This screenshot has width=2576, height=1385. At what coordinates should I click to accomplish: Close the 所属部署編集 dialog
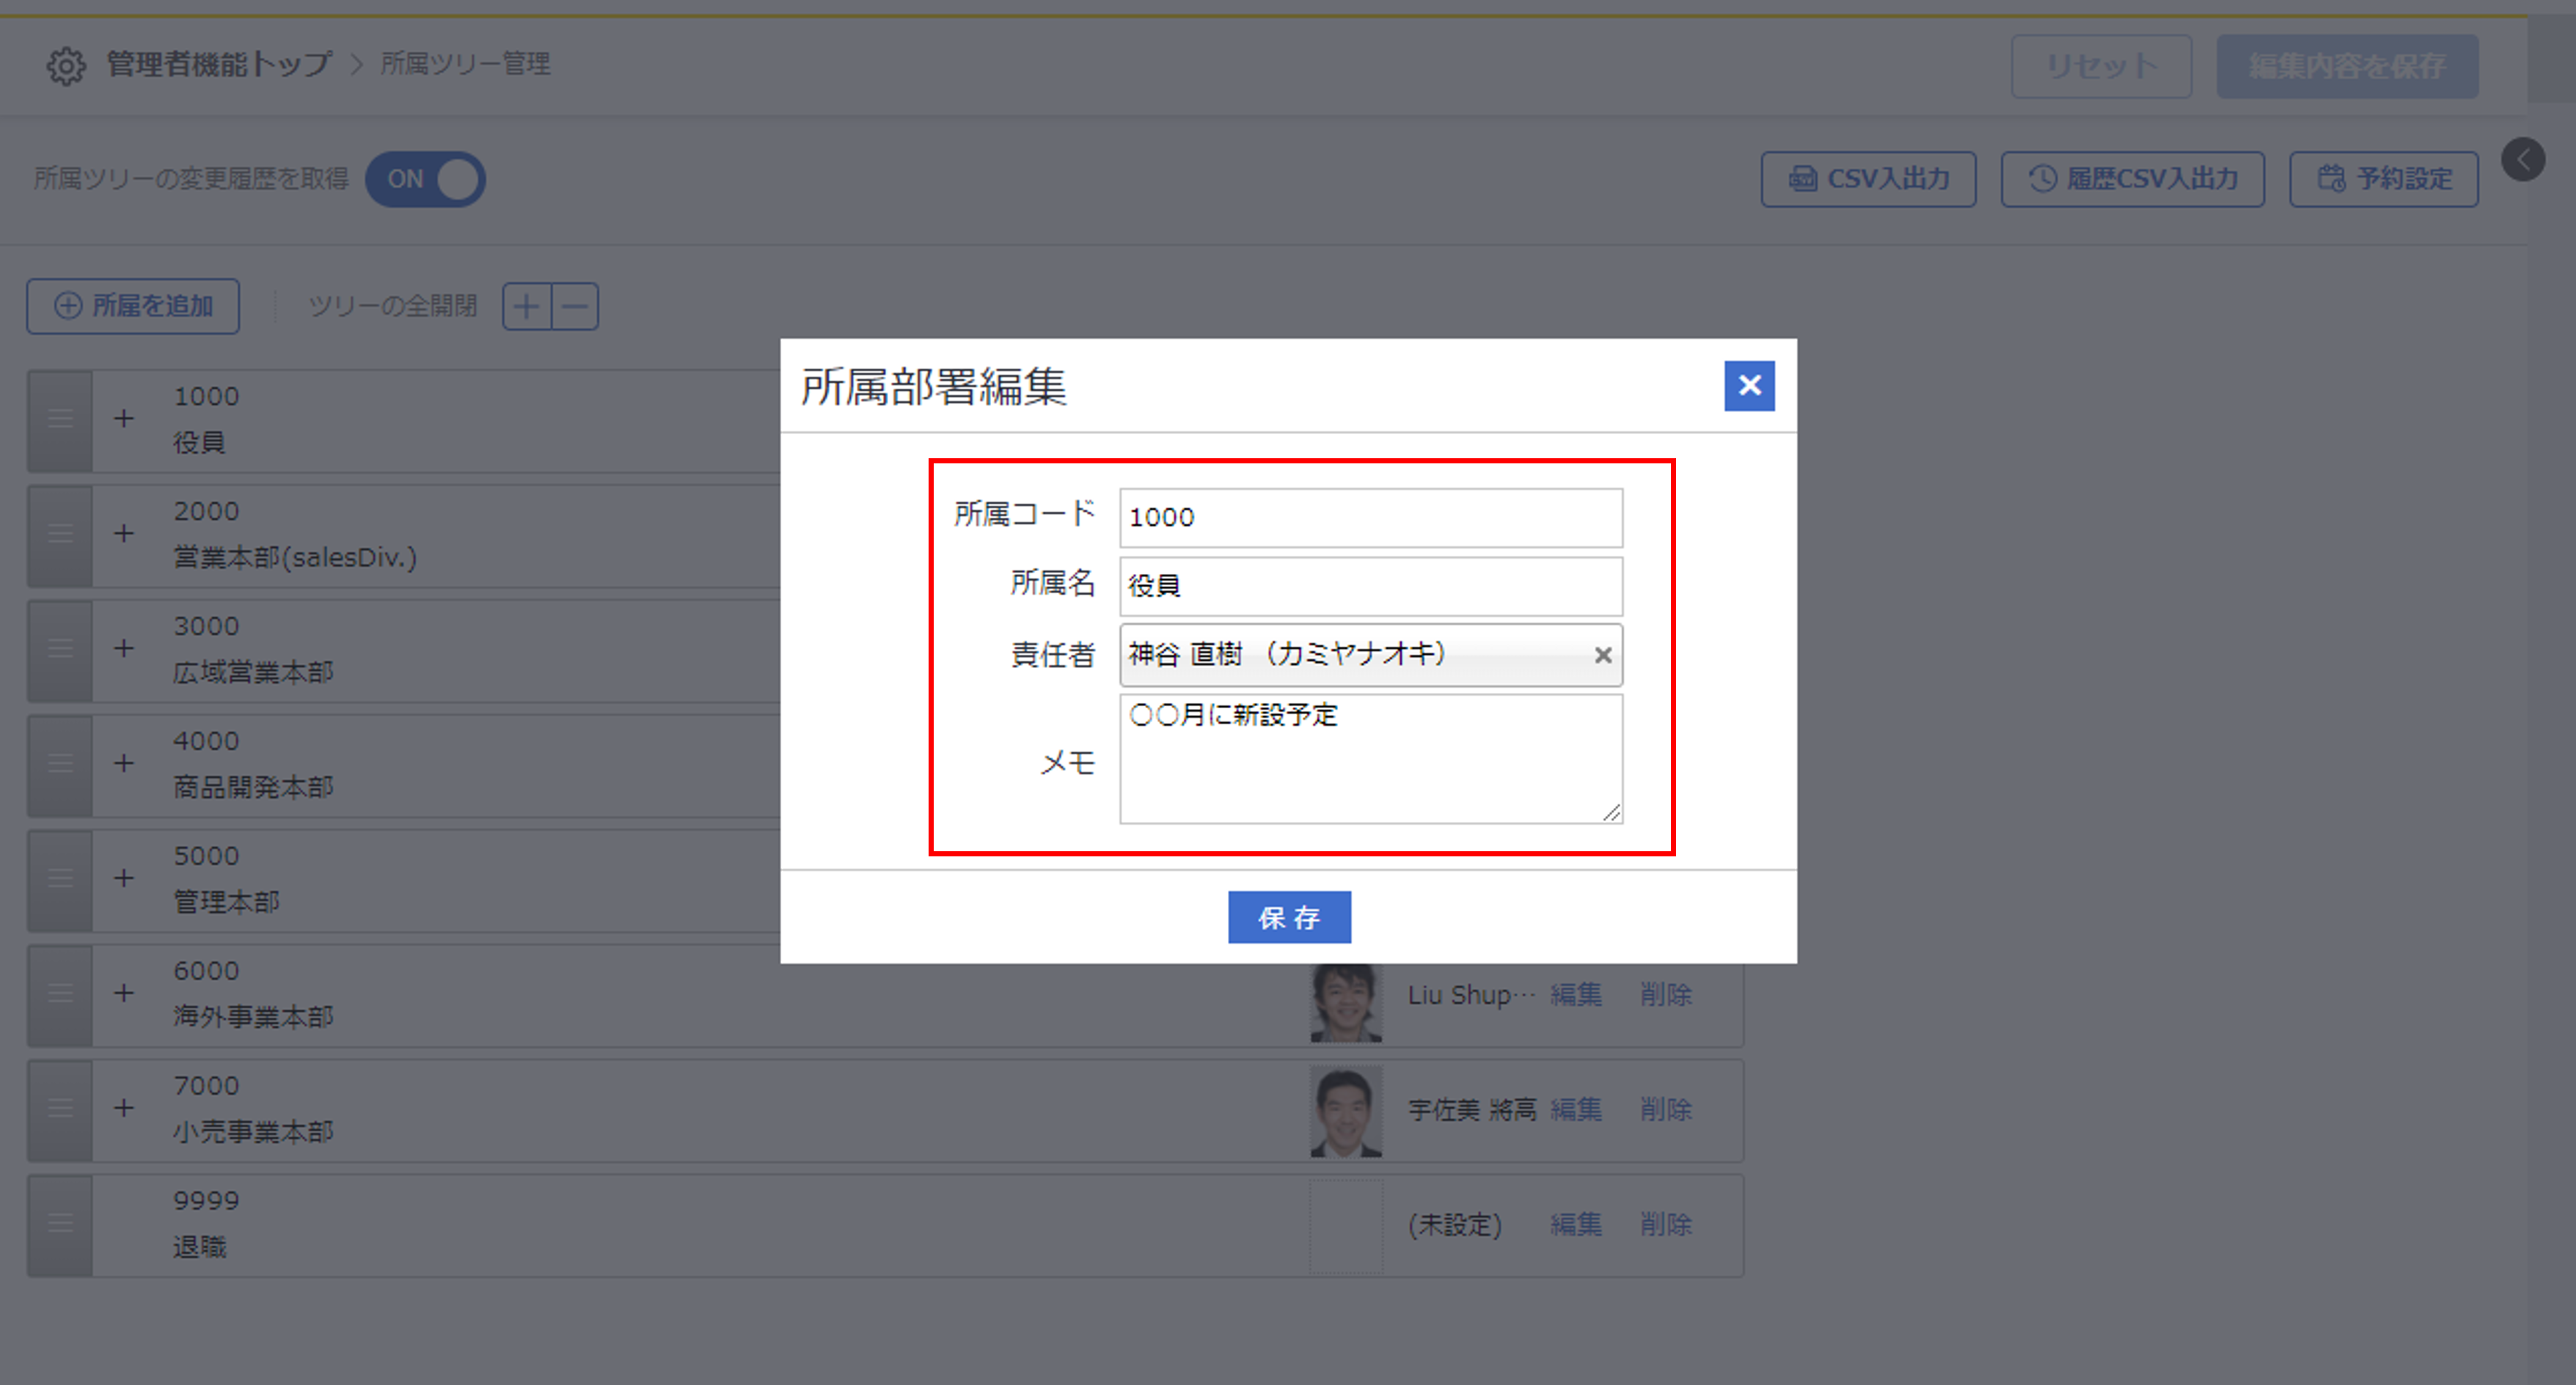1749,386
